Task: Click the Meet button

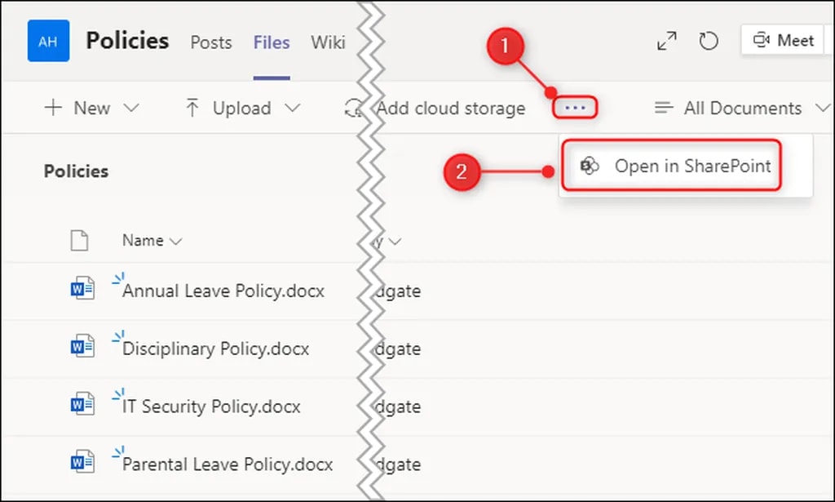Action: (784, 40)
